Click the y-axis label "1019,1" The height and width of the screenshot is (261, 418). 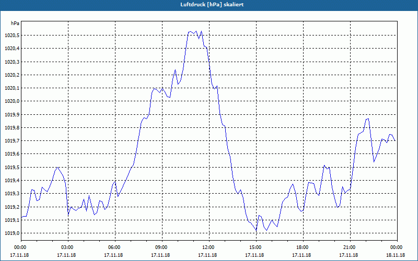pyautogui.click(x=12, y=220)
